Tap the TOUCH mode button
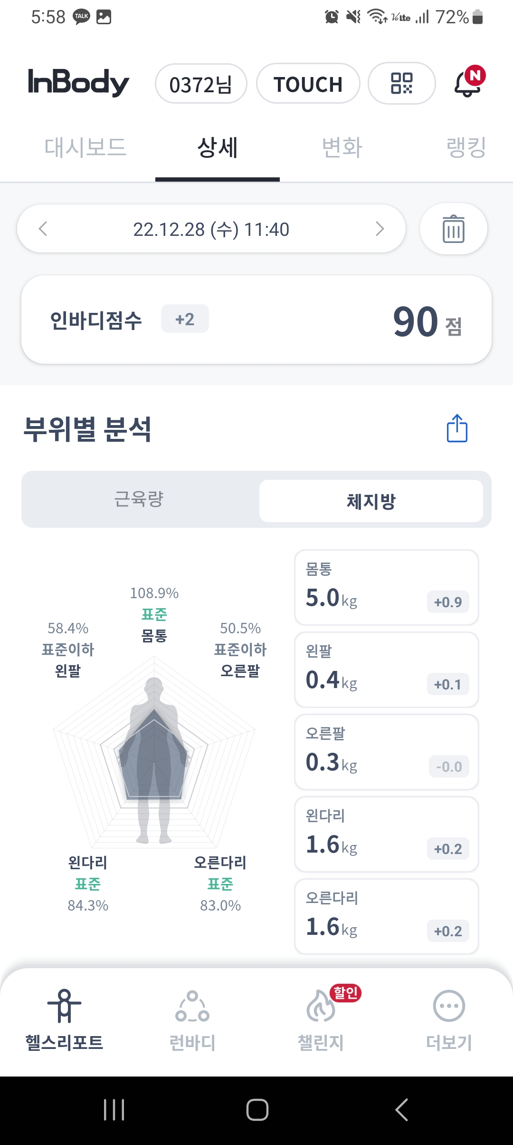The width and height of the screenshot is (513, 1145). pyautogui.click(x=308, y=84)
